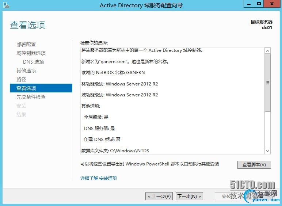282x206 pixels.
Task: Click the first line about 新林中的第一个 域控制器
Action: (x=142, y=50)
